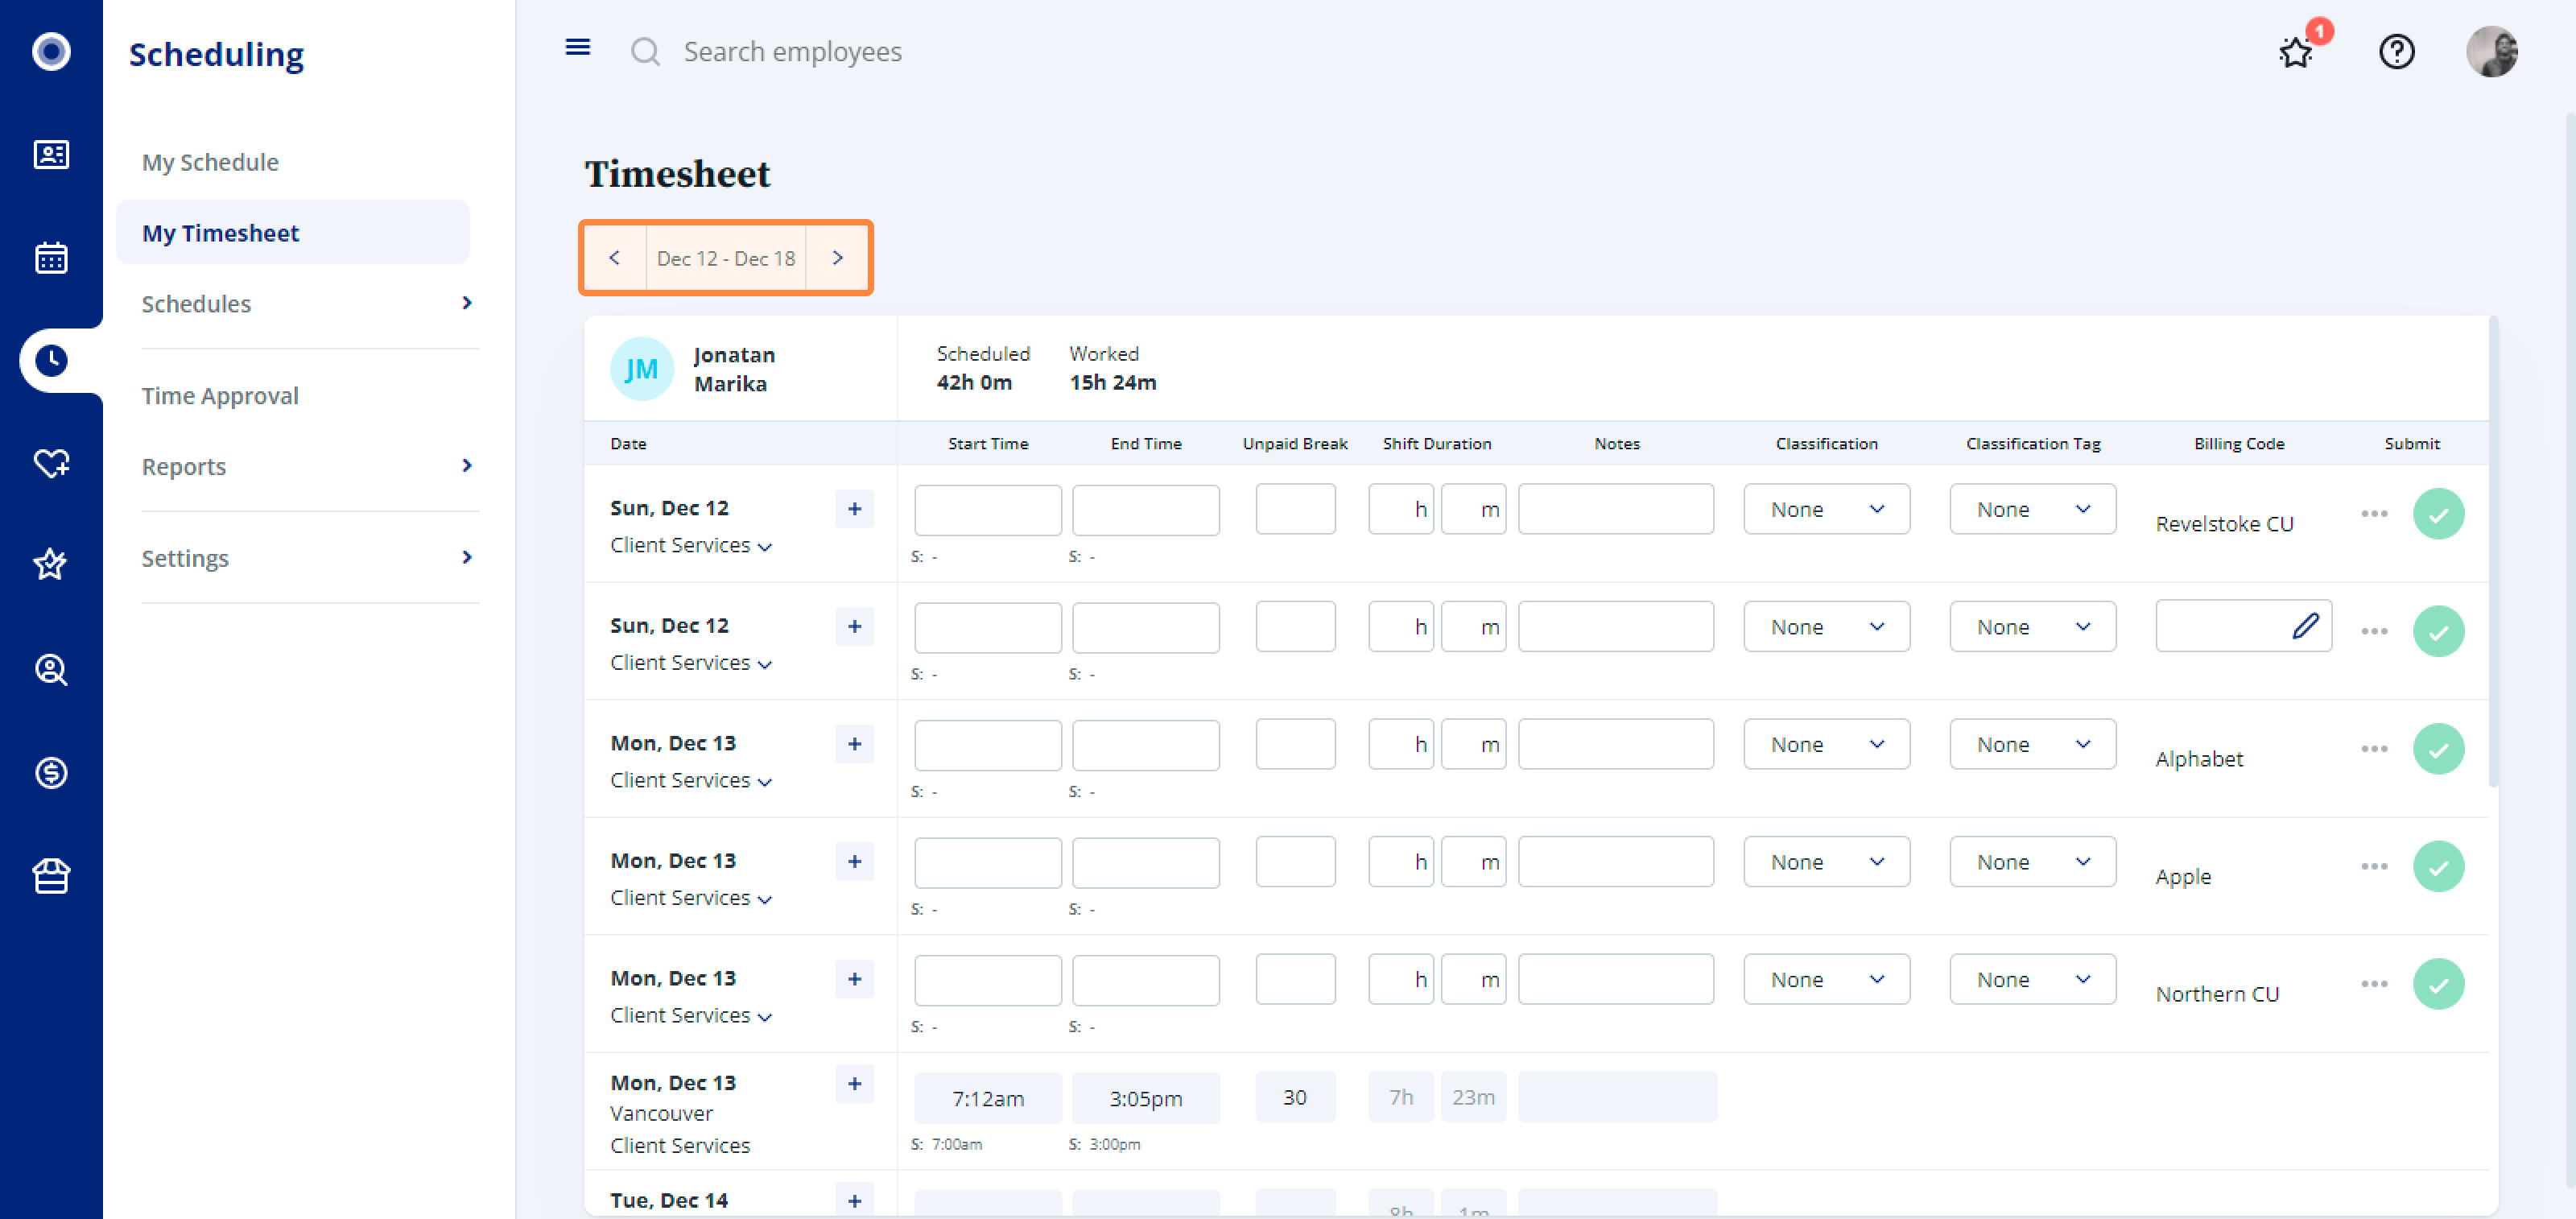Open the star performance sidebar icon
Viewport: 2576px width, 1219px height.
(x=51, y=565)
